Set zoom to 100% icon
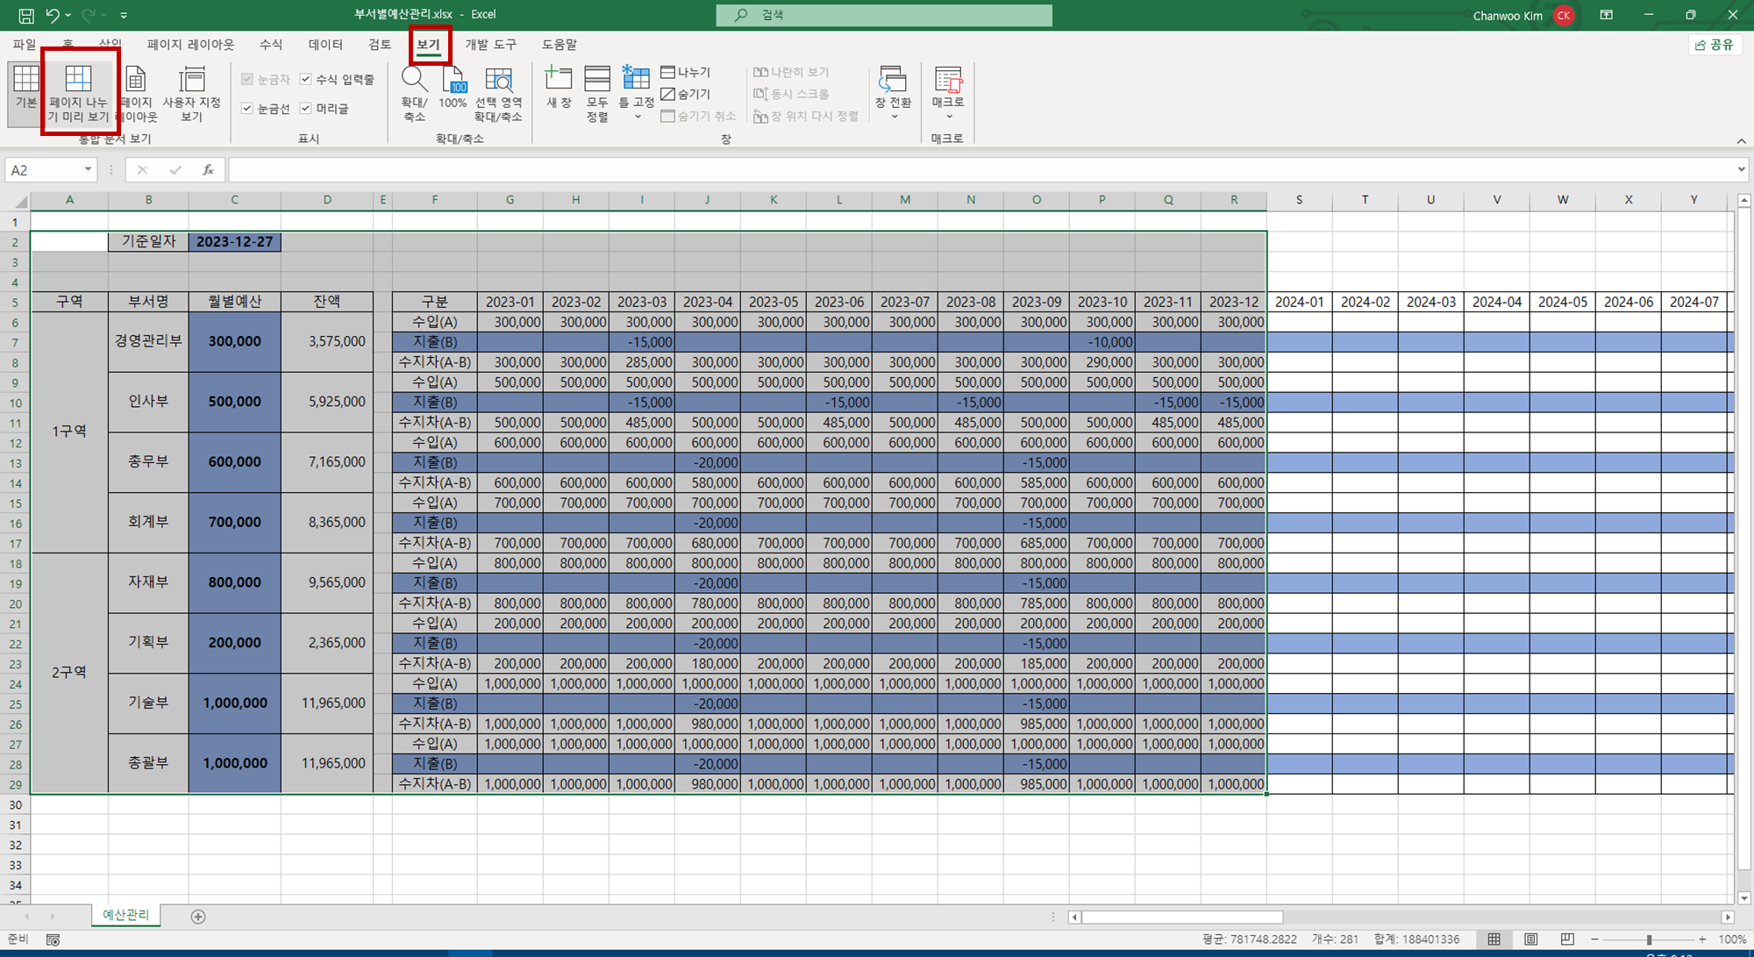Image resolution: width=1754 pixels, height=957 pixels. [x=453, y=81]
